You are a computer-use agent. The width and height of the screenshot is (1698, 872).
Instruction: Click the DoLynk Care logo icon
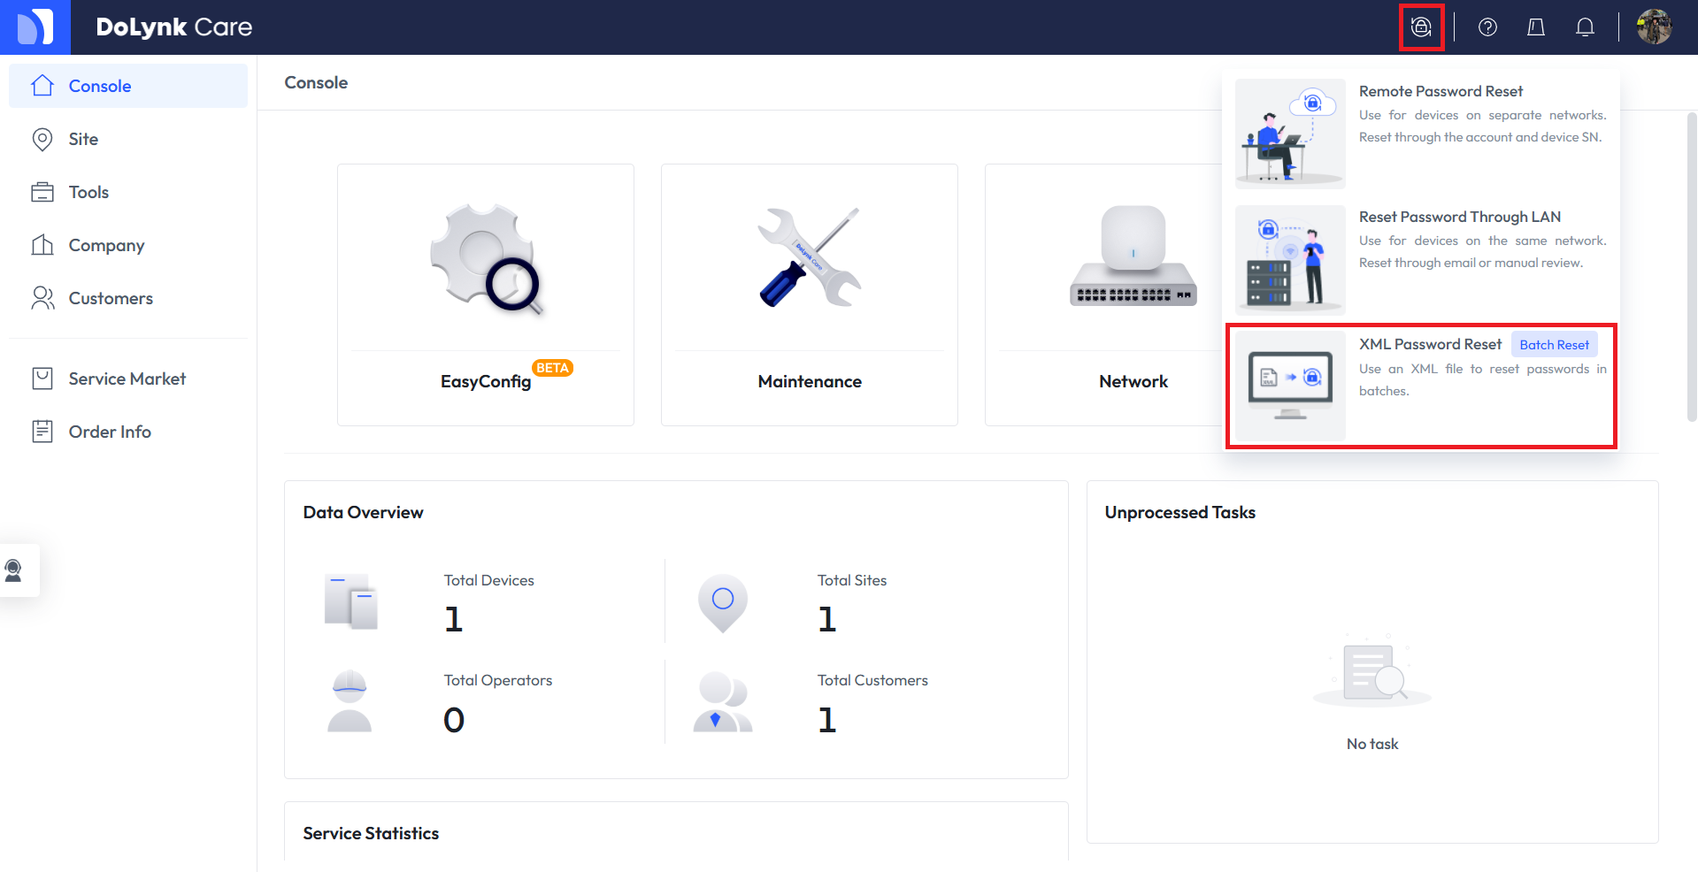tap(35, 27)
